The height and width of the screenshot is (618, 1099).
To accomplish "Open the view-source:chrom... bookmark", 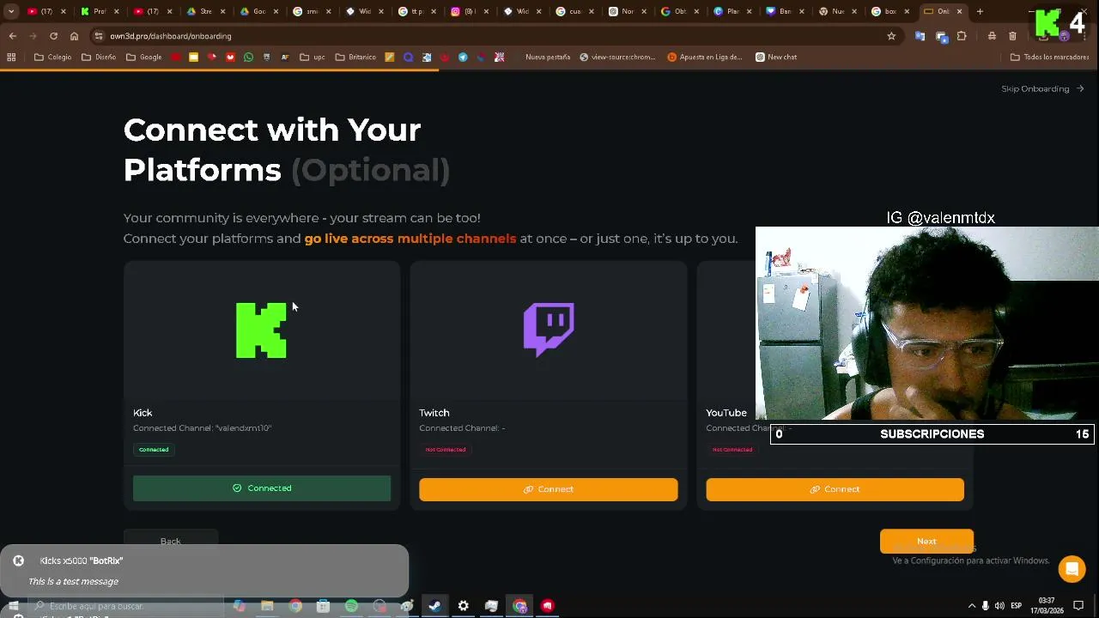I will click(x=617, y=57).
